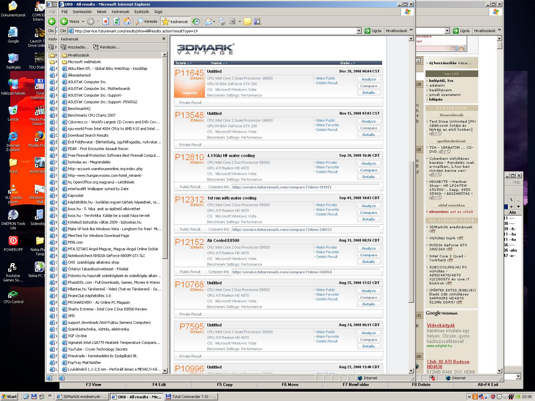Open Rockstar Games Social Club icon
Viewport: 535px width, 401px height.
pos(13,272)
